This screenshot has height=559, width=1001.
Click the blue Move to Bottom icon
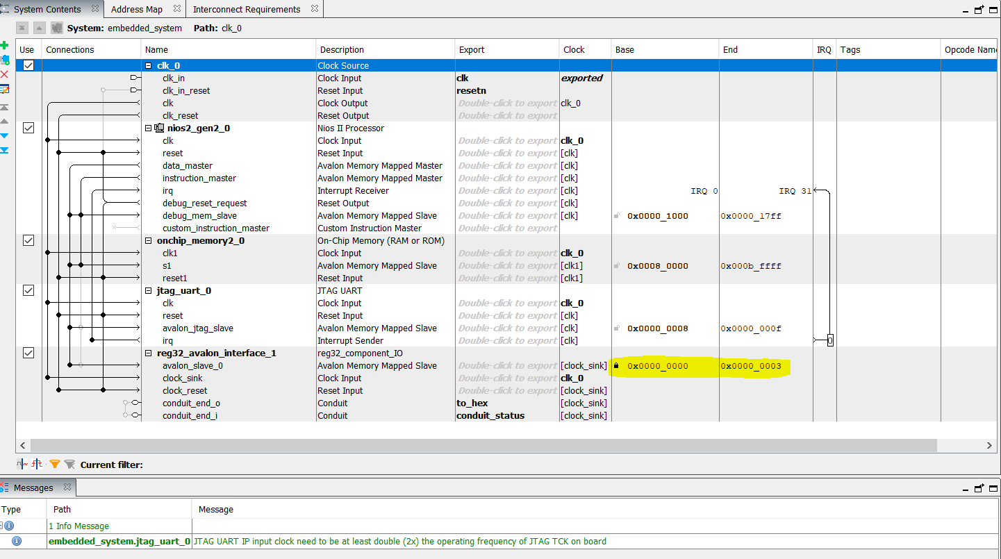(x=4, y=150)
